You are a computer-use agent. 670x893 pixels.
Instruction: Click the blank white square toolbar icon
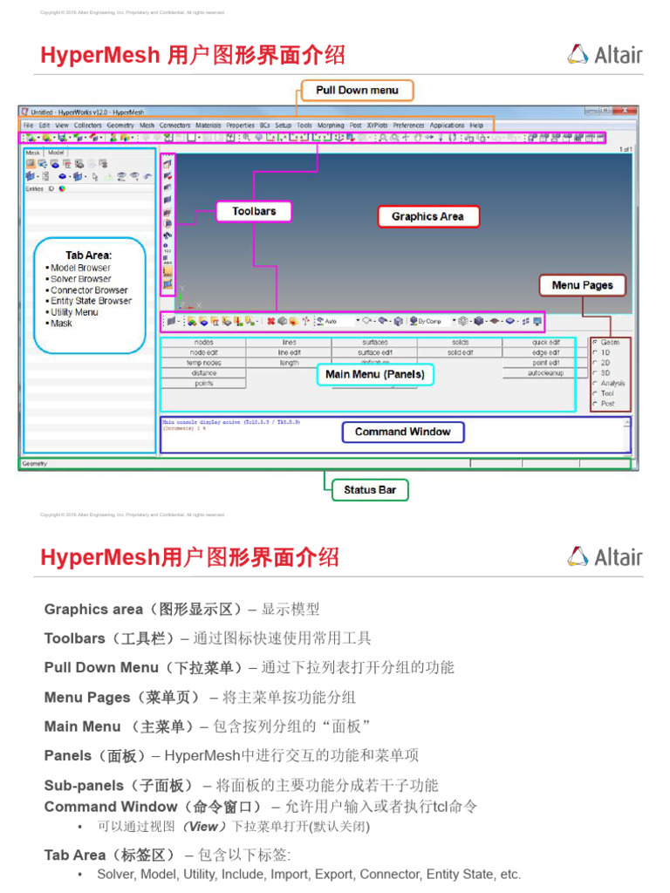pyautogui.click(x=191, y=137)
